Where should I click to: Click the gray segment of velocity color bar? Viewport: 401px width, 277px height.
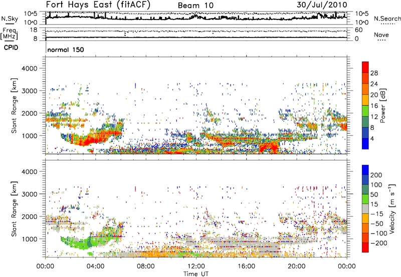365,209
